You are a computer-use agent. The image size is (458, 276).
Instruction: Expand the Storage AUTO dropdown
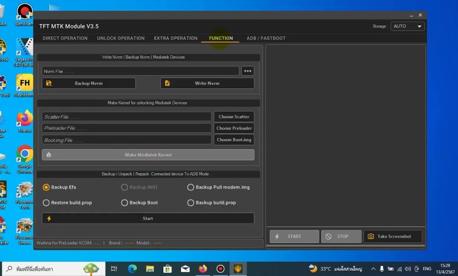point(408,26)
